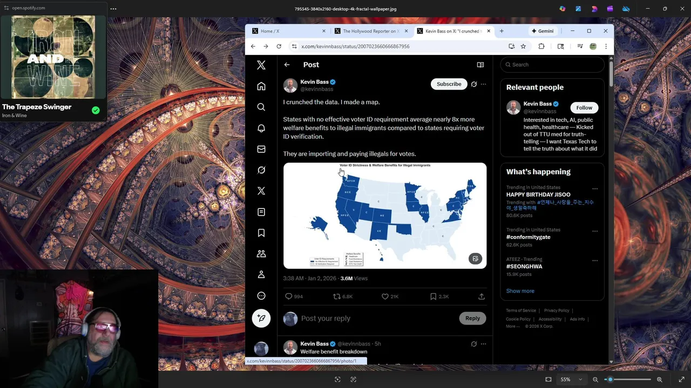The height and width of the screenshot is (388, 691).
Task: Open Lists icon in the X sidebar
Action: tap(261, 212)
